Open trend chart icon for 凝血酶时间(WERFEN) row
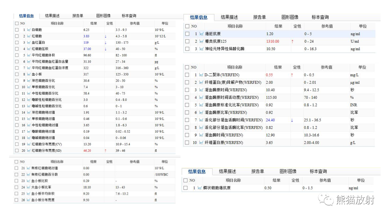This screenshot has height=217, width=387. [201, 135]
